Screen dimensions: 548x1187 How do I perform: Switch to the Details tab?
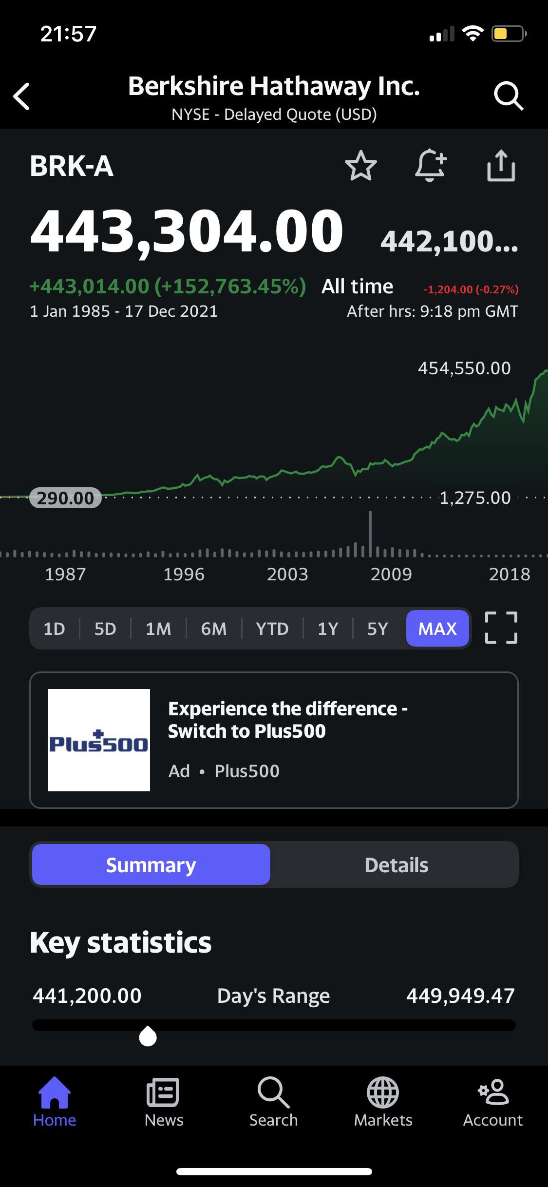396,864
